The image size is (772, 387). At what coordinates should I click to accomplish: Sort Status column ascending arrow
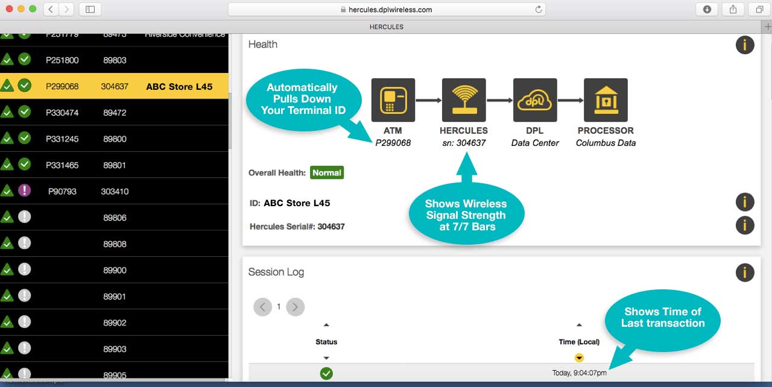[326, 326]
